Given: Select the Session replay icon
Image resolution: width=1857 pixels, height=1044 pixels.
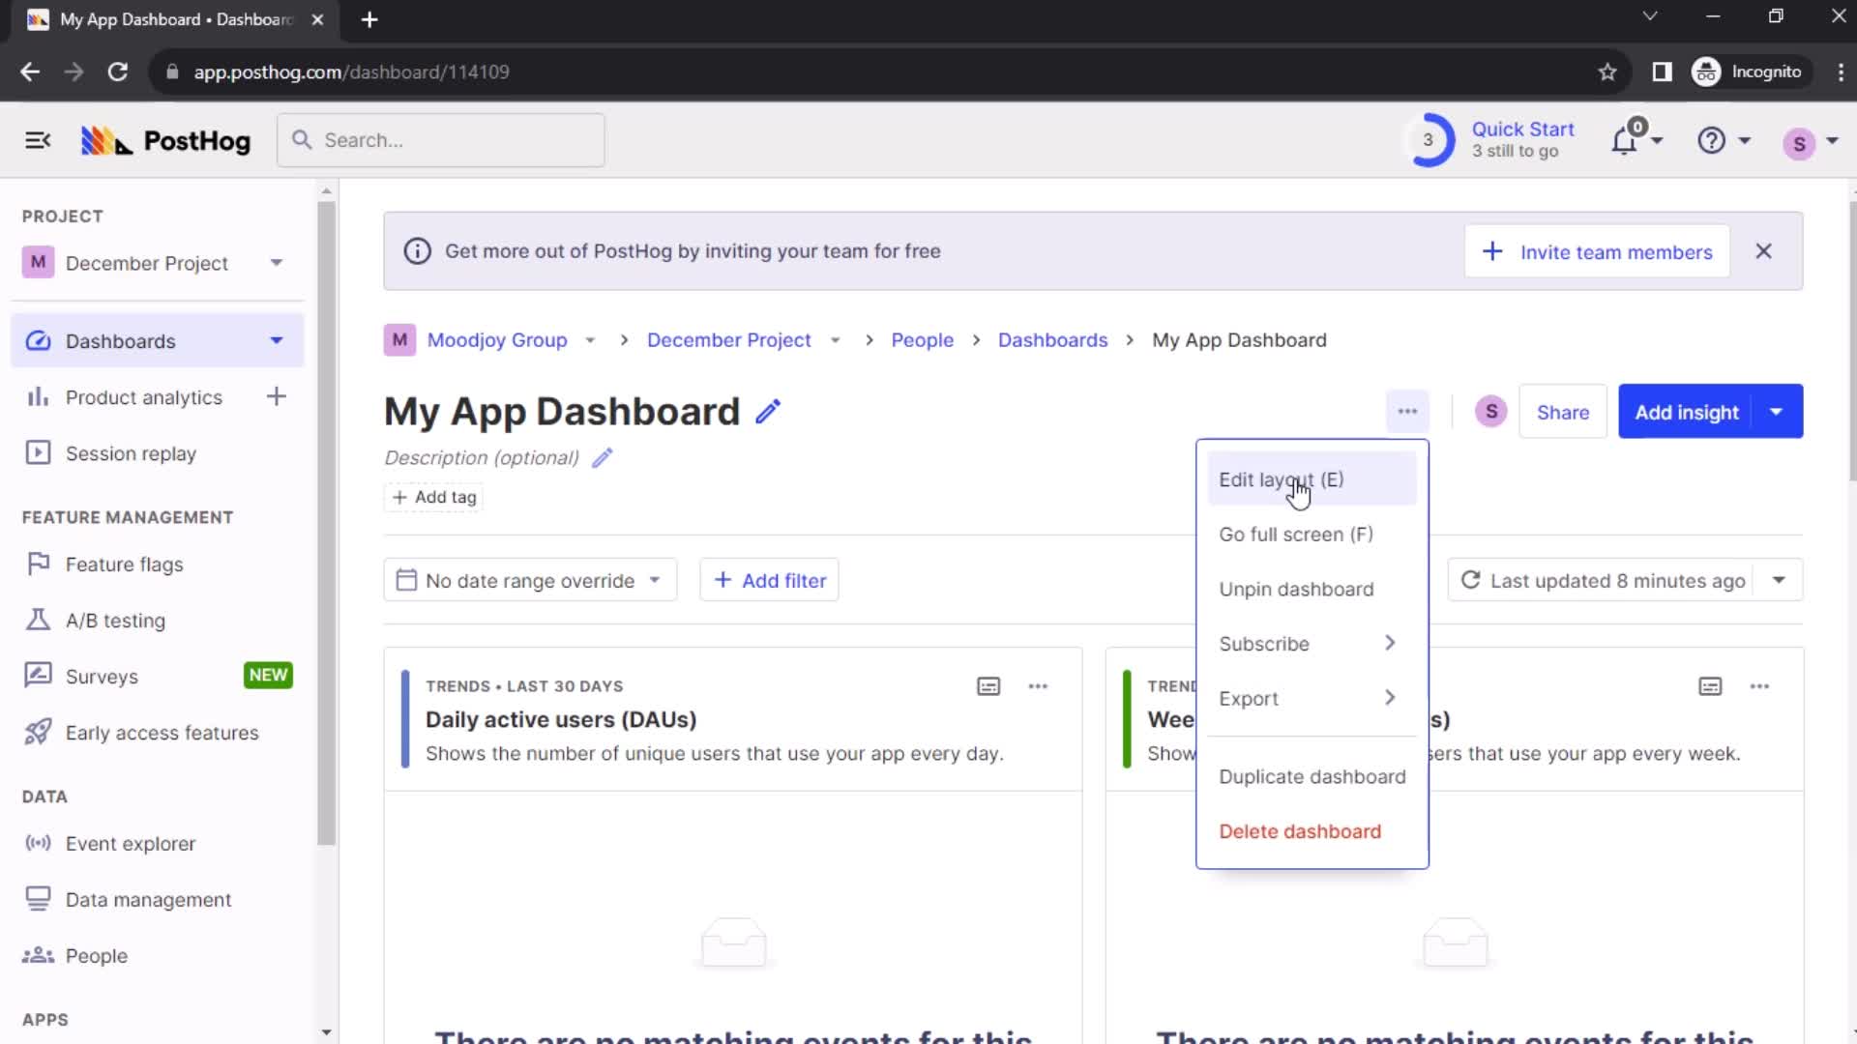Looking at the screenshot, I should (x=36, y=453).
